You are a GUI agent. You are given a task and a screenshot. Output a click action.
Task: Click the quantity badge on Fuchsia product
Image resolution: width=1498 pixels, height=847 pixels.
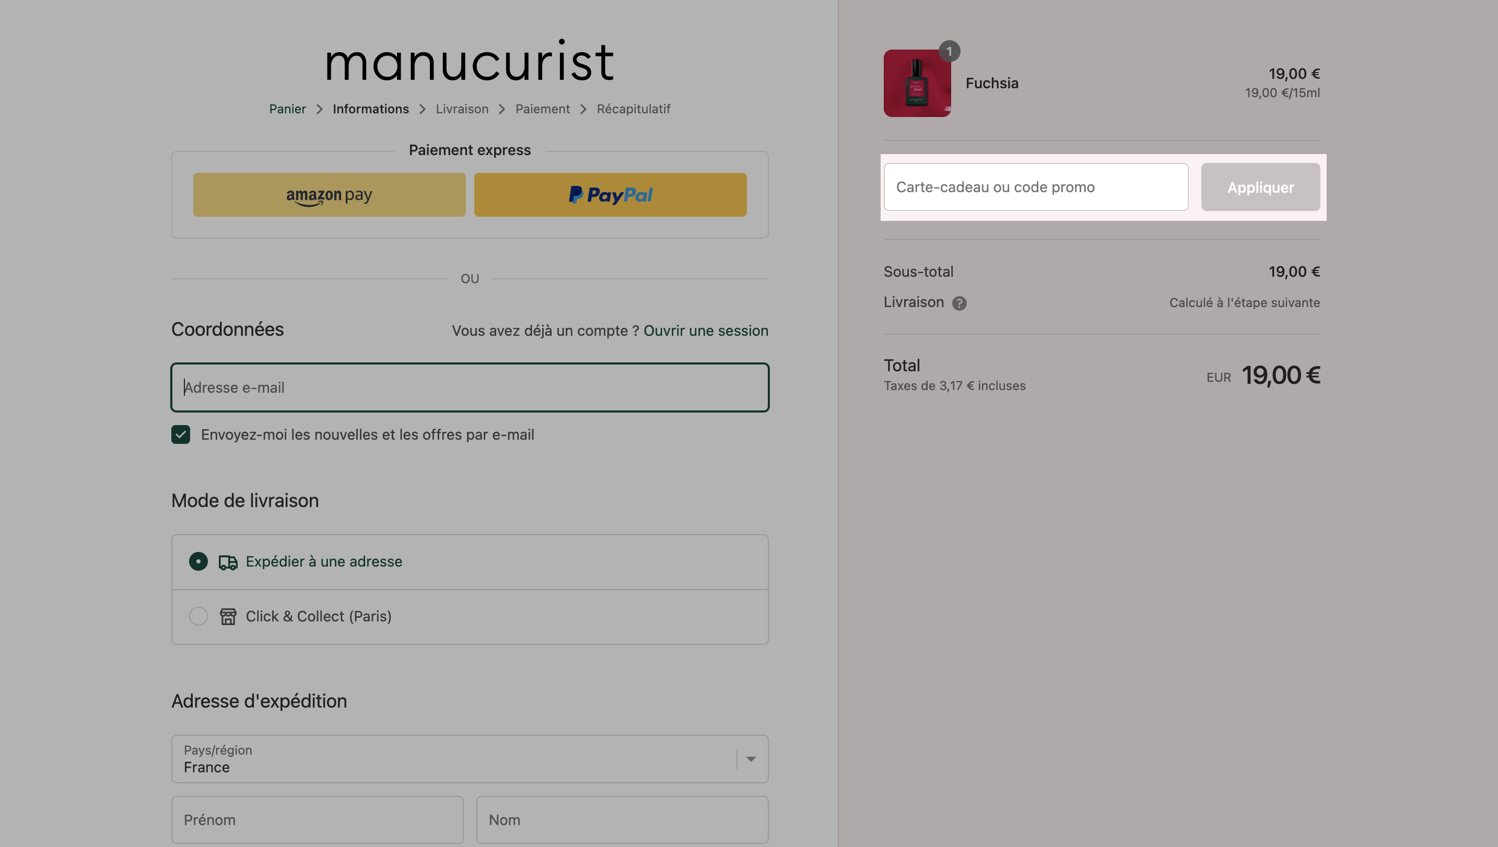(x=949, y=51)
